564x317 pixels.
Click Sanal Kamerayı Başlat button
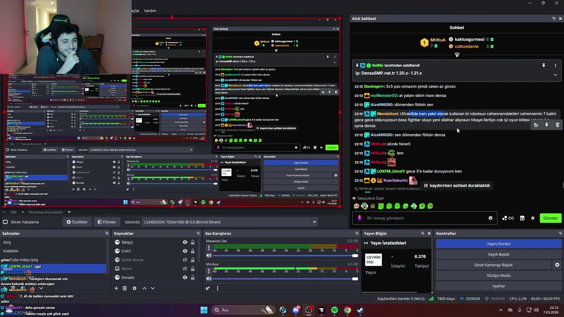coord(493,265)
